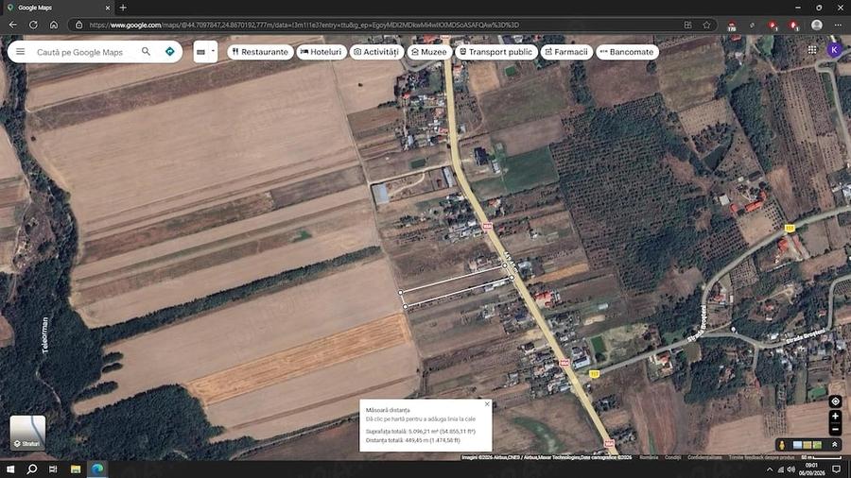
Task: Select the Transport public category chip
Action: pos(496,52)
